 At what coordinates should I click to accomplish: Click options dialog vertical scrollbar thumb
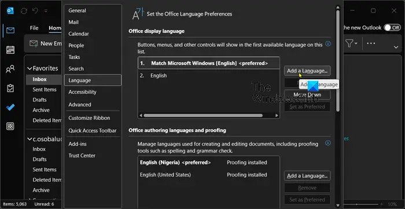[x=338, y=61]
